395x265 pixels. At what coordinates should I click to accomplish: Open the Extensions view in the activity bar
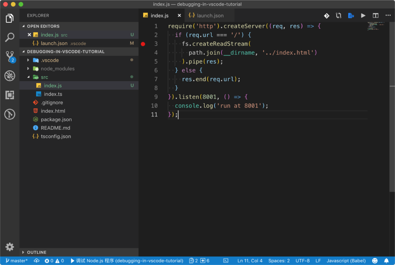[10, 95]
